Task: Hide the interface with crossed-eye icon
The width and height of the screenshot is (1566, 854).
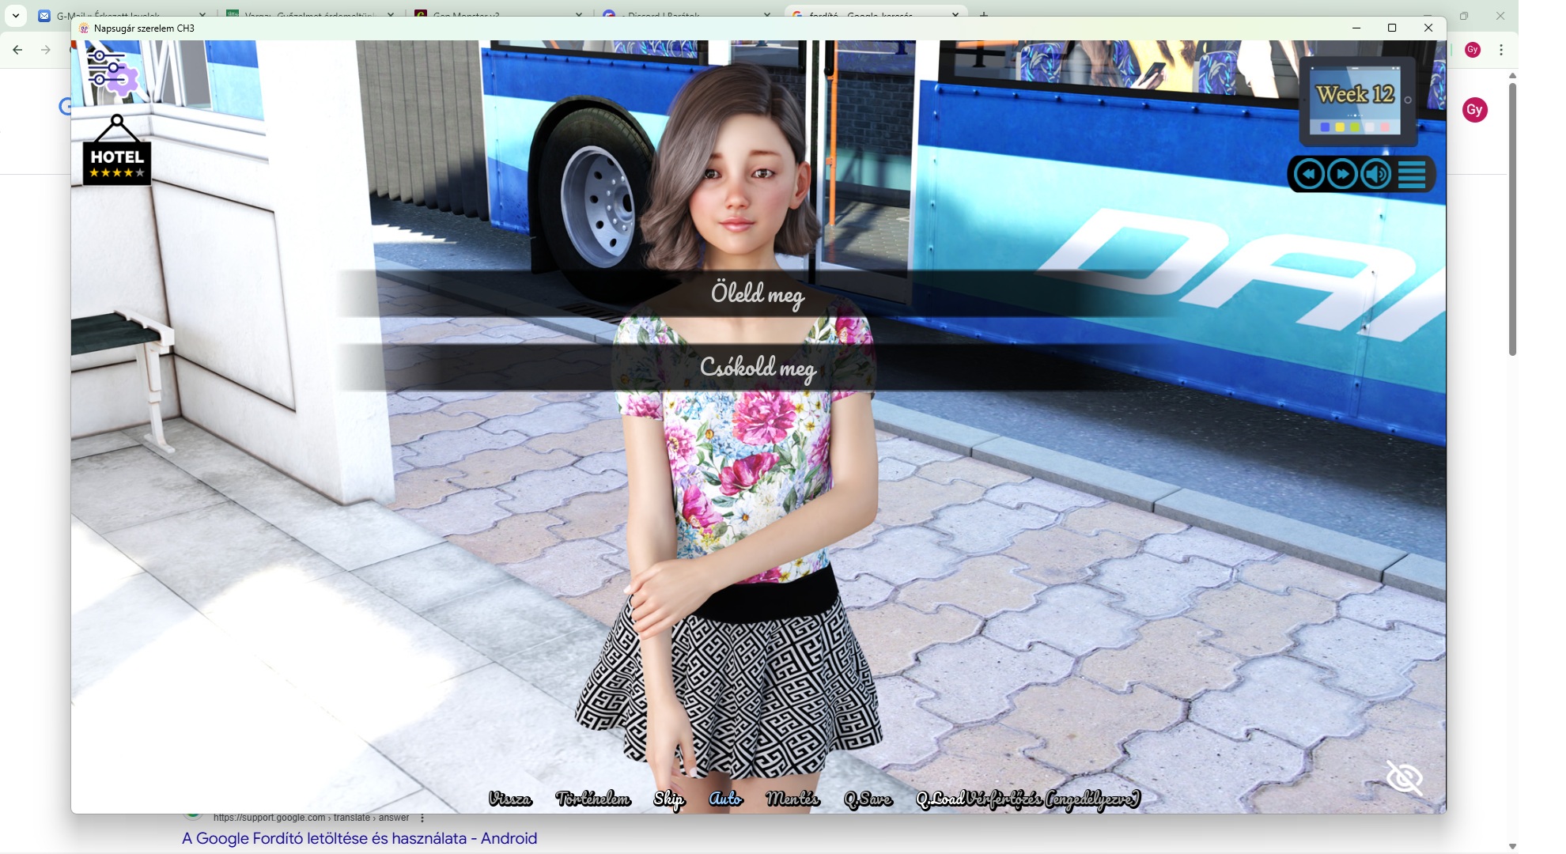Action: click(x=1405, y=778)
